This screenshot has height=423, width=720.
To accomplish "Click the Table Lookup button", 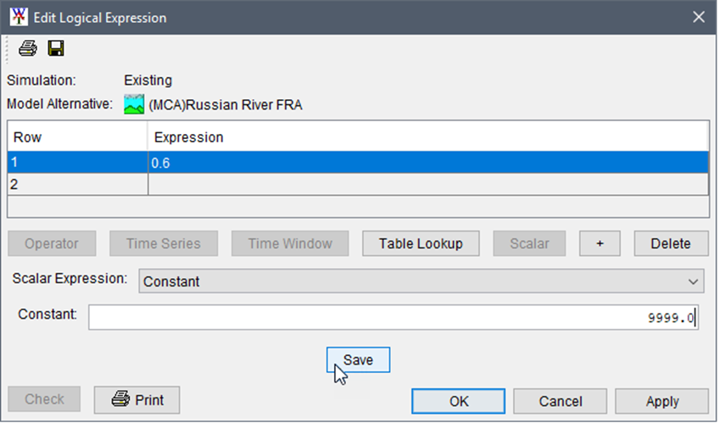I will (421, 243).
